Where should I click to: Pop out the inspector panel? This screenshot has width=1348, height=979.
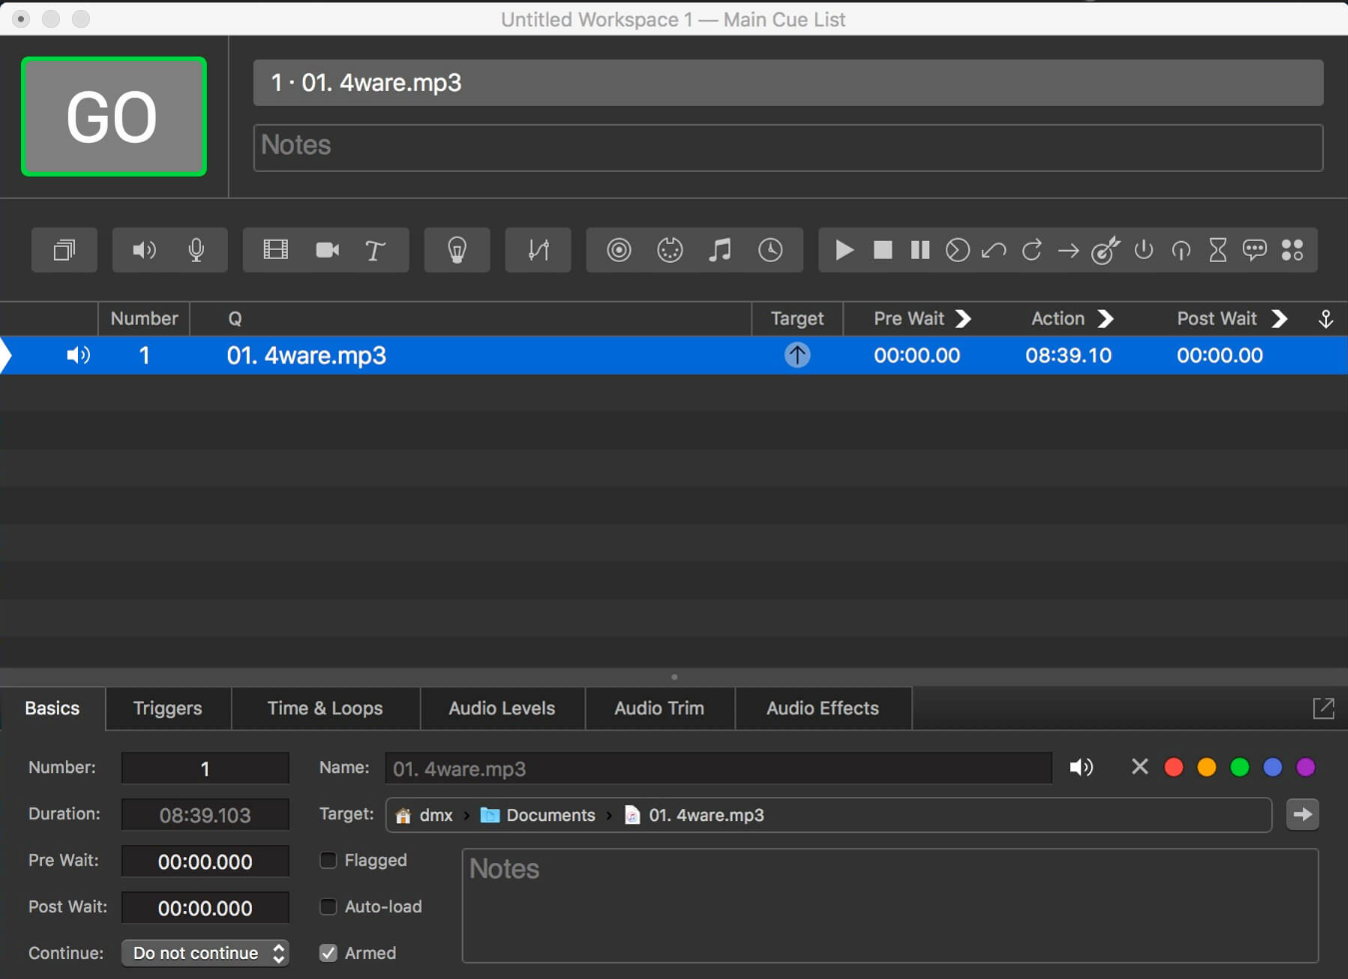pos(1323,708)
